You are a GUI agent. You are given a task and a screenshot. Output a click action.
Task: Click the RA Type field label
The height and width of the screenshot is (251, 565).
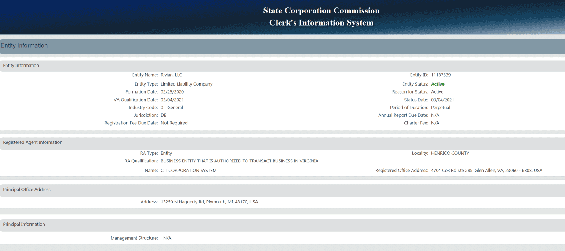[x=149, y=153]
